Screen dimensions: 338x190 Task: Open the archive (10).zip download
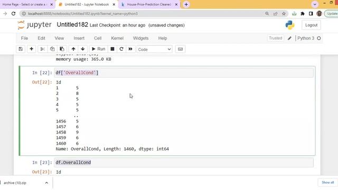tap(15, 183)
